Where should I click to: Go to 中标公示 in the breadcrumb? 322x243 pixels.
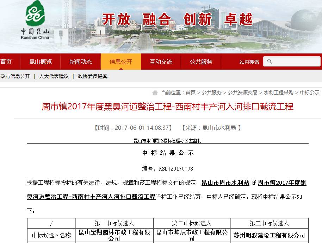[x=310, y=93]
